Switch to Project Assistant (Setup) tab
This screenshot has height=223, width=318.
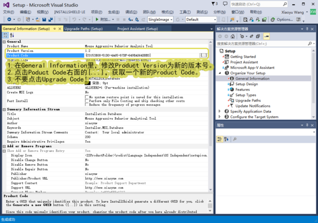point(138,29)
